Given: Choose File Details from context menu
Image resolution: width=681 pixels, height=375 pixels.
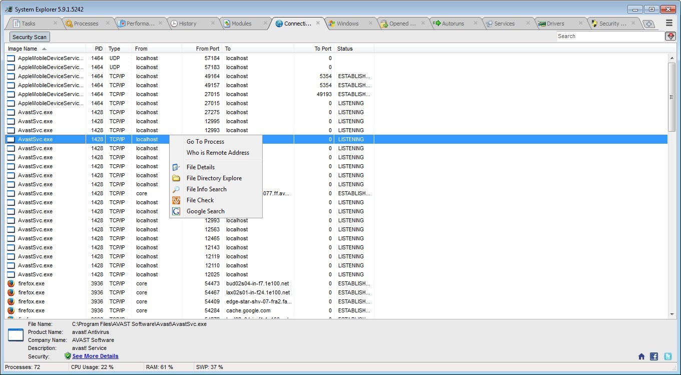Looking at the screenshot, I should (216, 167).
